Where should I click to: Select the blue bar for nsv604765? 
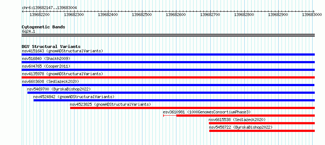click(x=168, y=70)
